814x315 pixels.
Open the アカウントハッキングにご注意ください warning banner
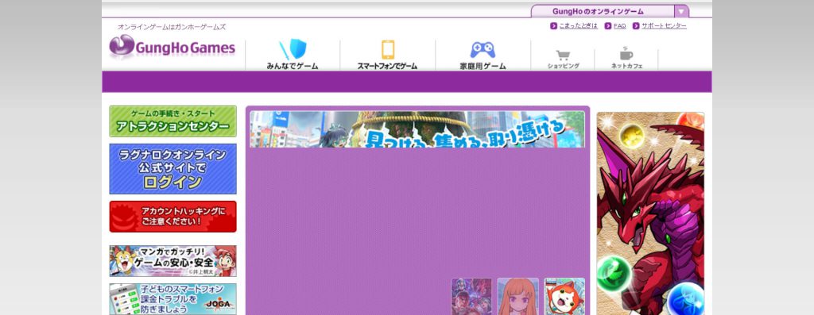click(x=172, y=217)
